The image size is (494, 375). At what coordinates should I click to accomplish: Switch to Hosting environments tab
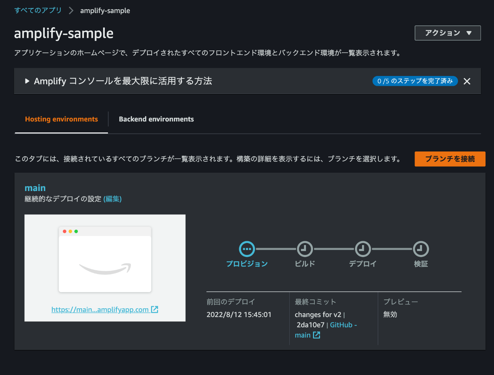tap(61, 119)
